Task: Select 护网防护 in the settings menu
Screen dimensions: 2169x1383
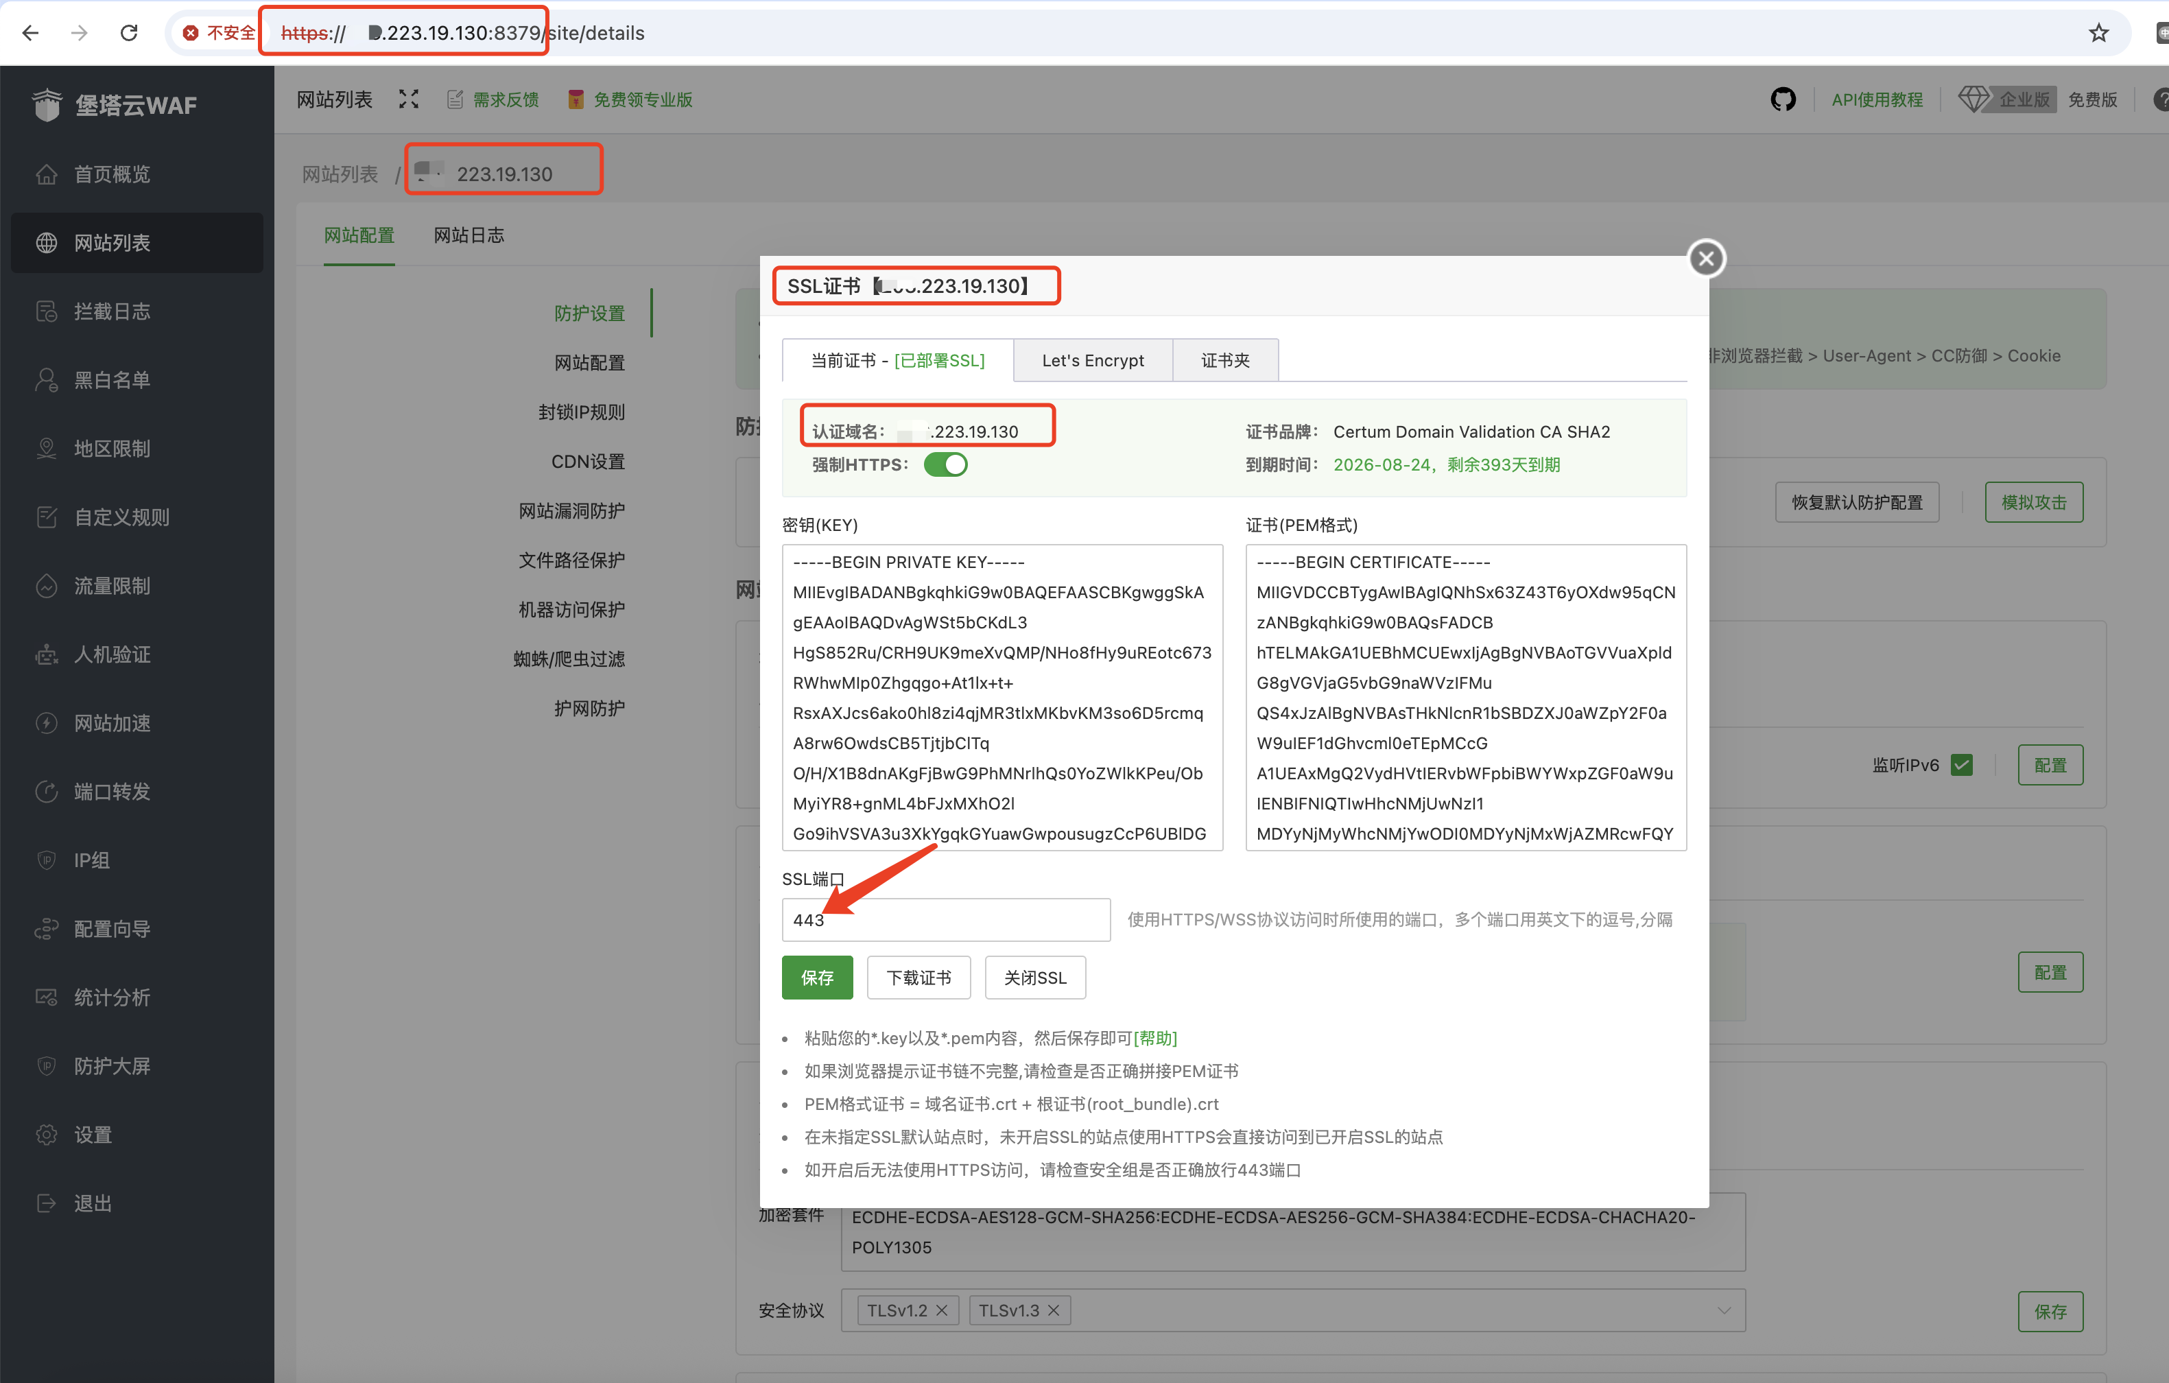Action: tap(589, 708)
